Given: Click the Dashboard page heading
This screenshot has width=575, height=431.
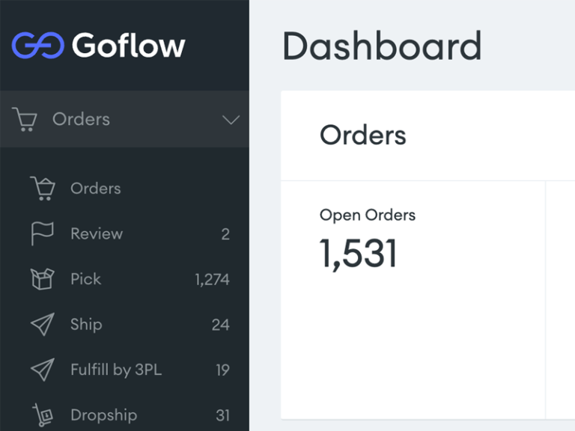Looking at the screenshot, I should coord(382,46).
